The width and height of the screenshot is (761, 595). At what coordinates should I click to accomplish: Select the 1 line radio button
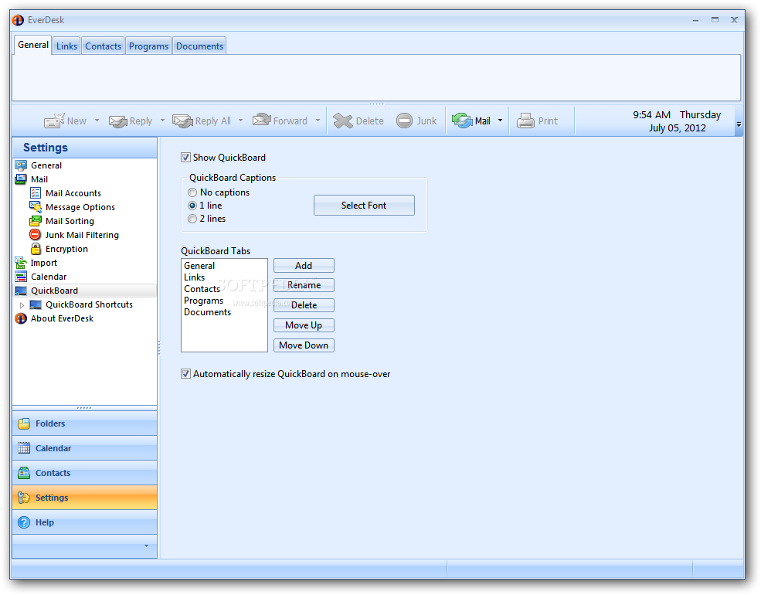pyautogui.click(x=192, y=206)
